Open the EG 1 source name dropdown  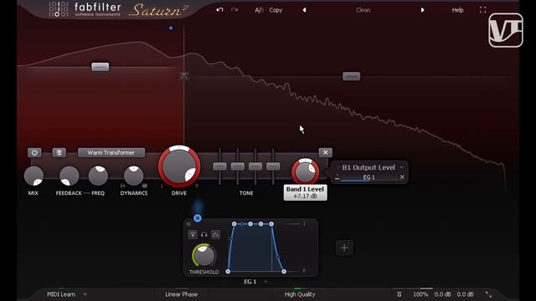255,282
